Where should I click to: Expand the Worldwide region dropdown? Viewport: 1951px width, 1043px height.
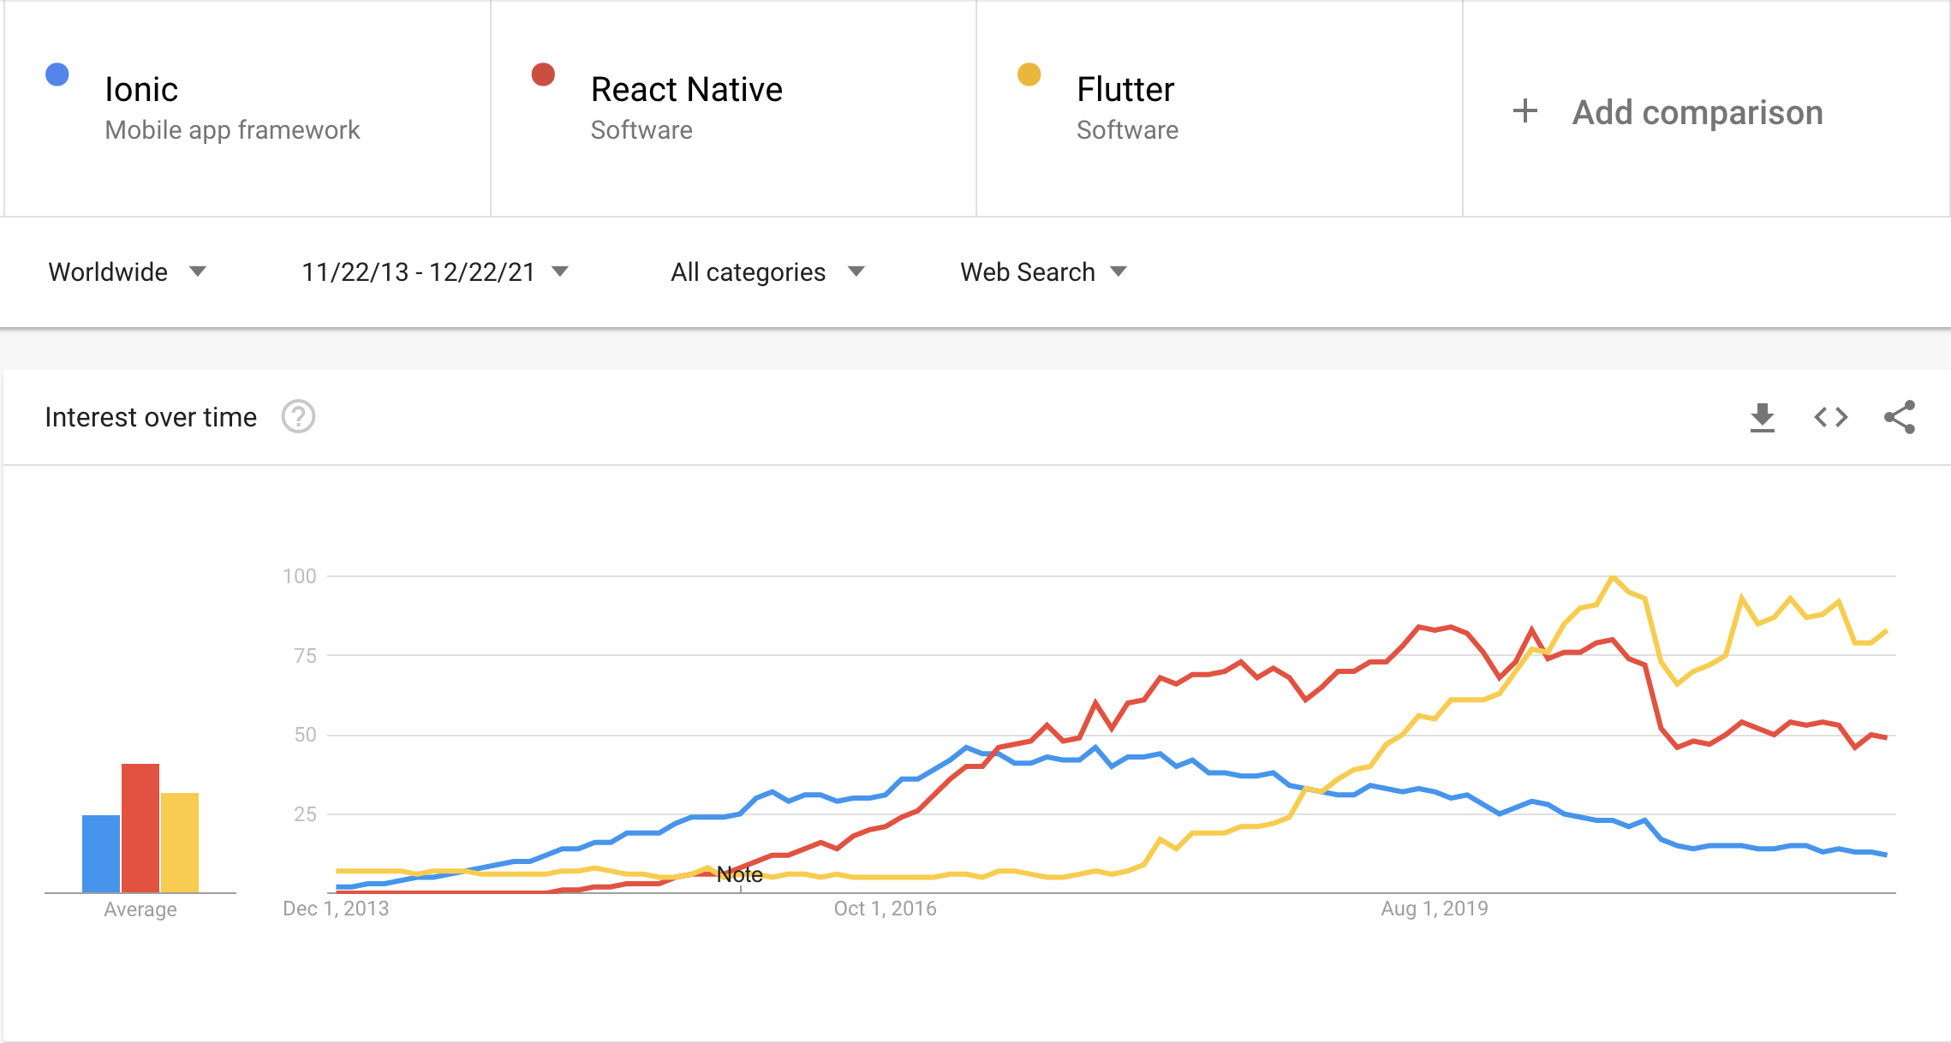[127, 271]
